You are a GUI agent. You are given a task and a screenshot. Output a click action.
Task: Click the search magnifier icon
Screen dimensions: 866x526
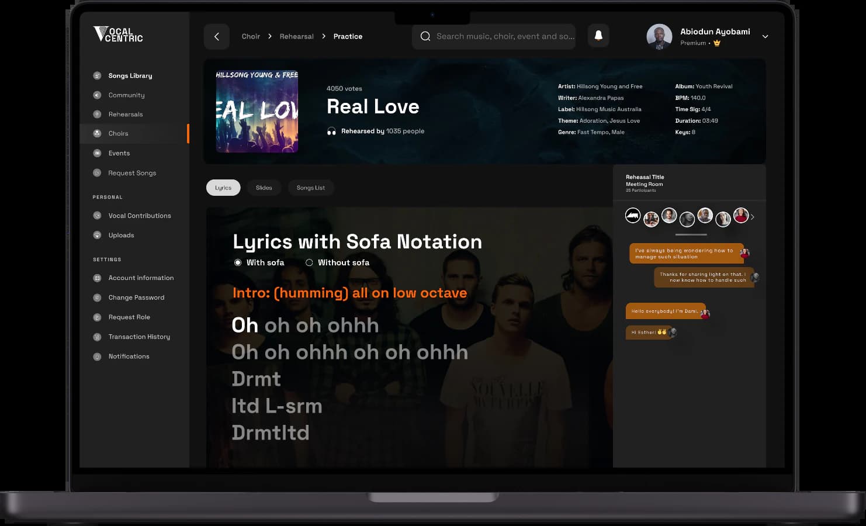coord(425,36)
